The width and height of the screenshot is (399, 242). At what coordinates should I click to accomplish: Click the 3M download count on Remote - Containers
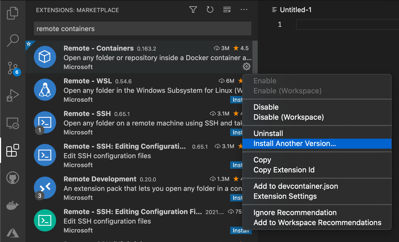[x=221, y=48]
